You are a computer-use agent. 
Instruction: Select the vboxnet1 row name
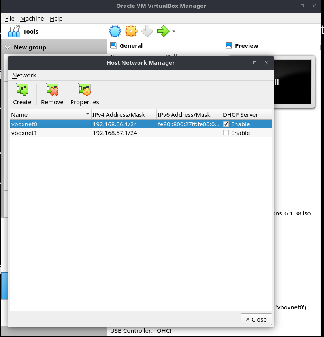[x=24, y=133]
